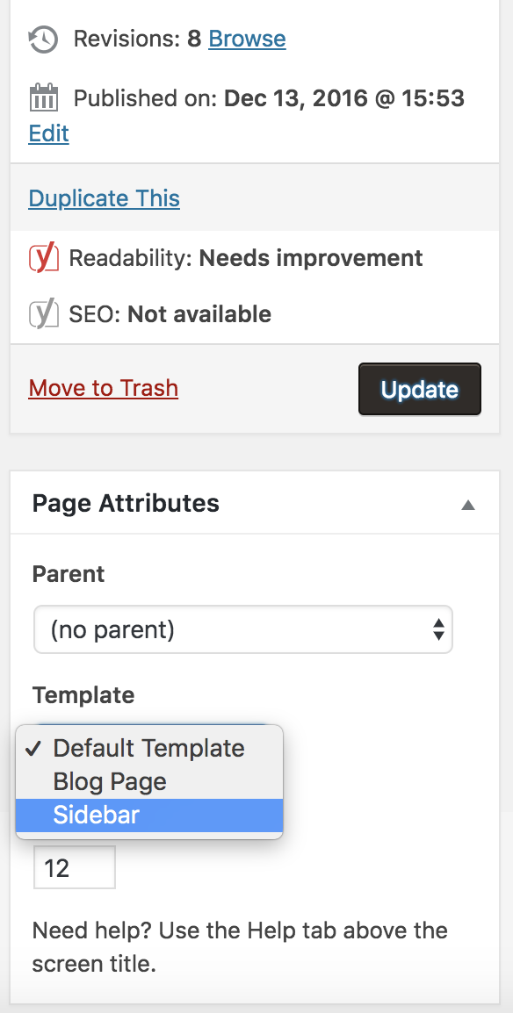Click Duplicate This link
The image size is (513, 1013).
[104, 198]
